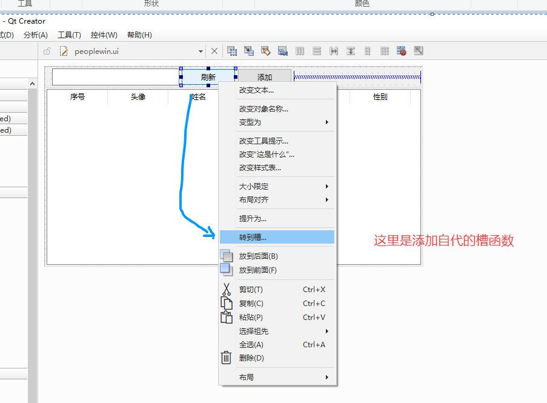Click the trash icon for 删除(D)

[226, 358]
